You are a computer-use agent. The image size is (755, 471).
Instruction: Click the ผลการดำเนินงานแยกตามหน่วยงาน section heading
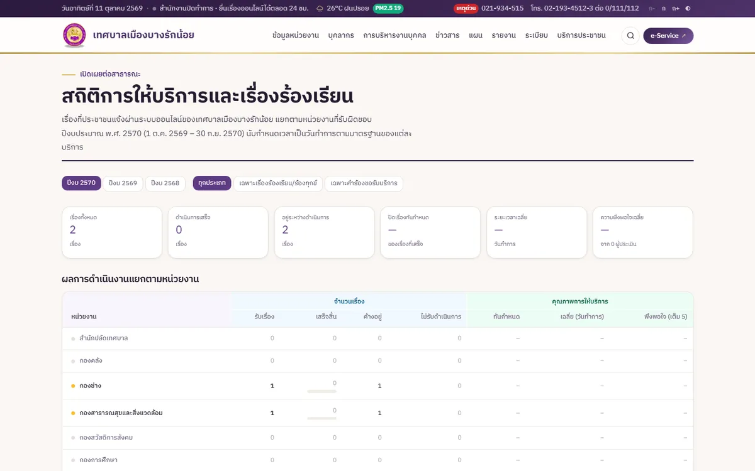point(130,279)
